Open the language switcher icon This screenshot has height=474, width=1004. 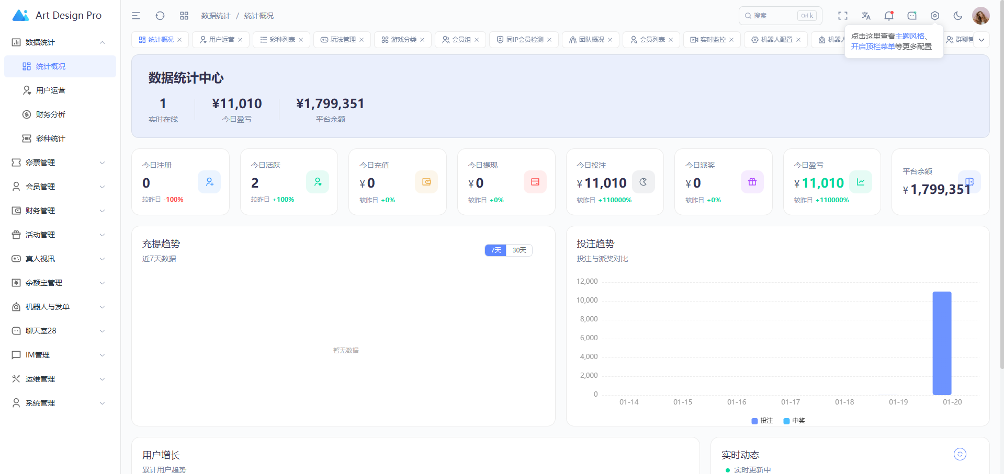[866, 16]
